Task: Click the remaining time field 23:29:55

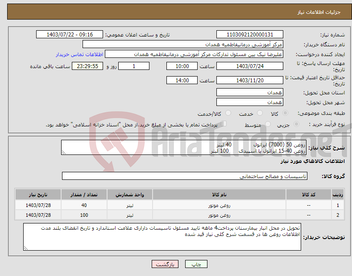Action: point(87,66)
